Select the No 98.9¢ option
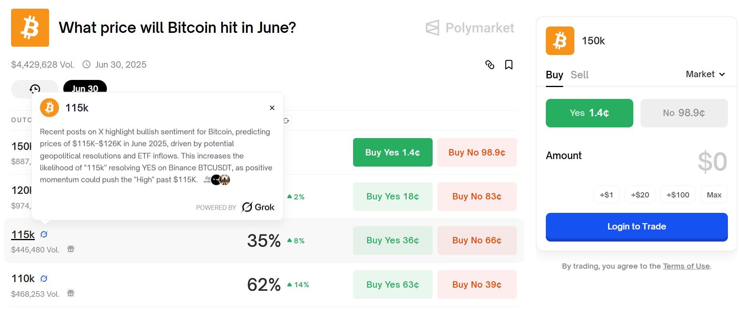Image resolution: width=739 pixels, height=309 pixels. tap(684, 113)
